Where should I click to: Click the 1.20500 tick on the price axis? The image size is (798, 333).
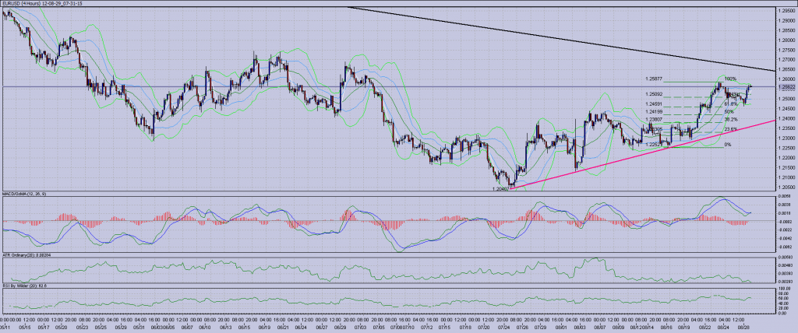(786, 187)
